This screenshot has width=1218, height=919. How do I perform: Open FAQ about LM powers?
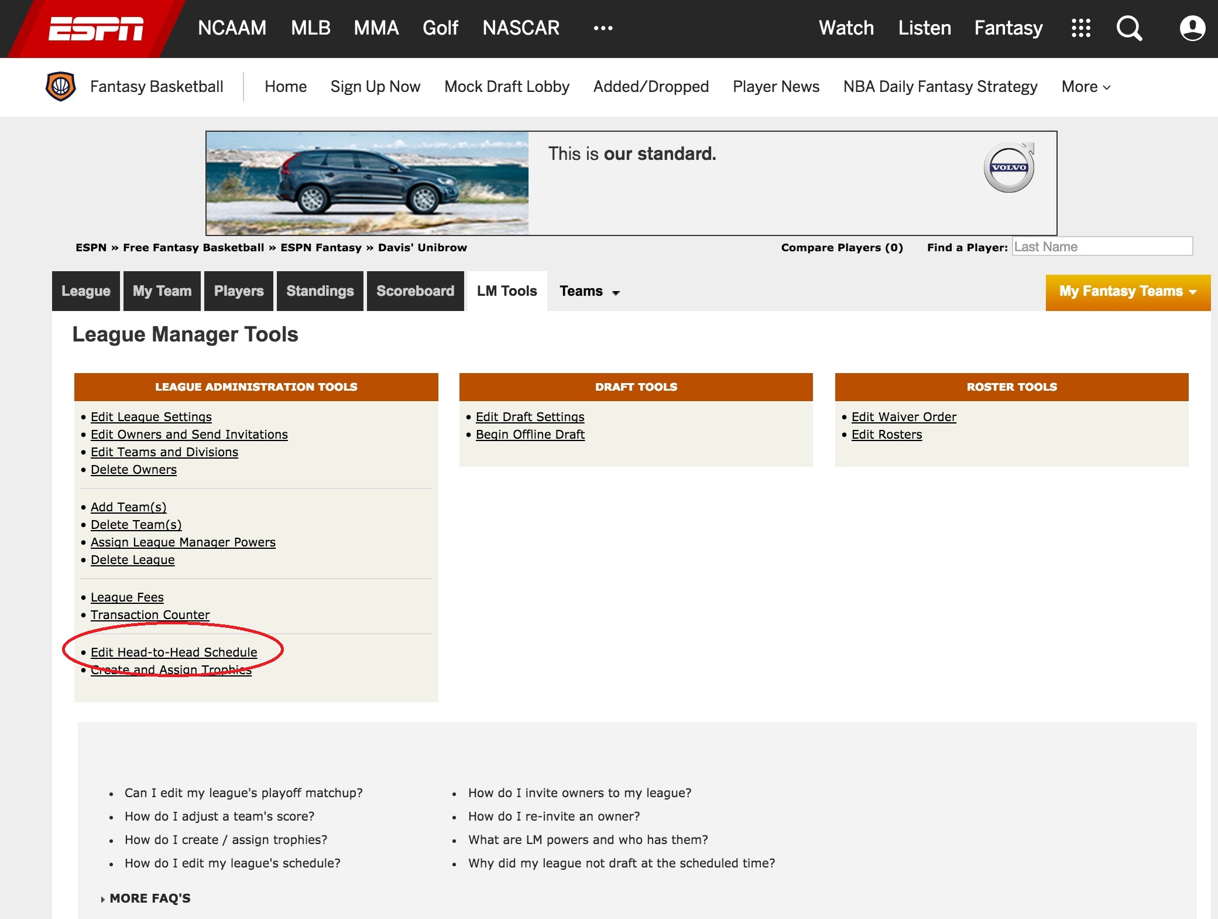pyautogui.click(x=588, y=840)
